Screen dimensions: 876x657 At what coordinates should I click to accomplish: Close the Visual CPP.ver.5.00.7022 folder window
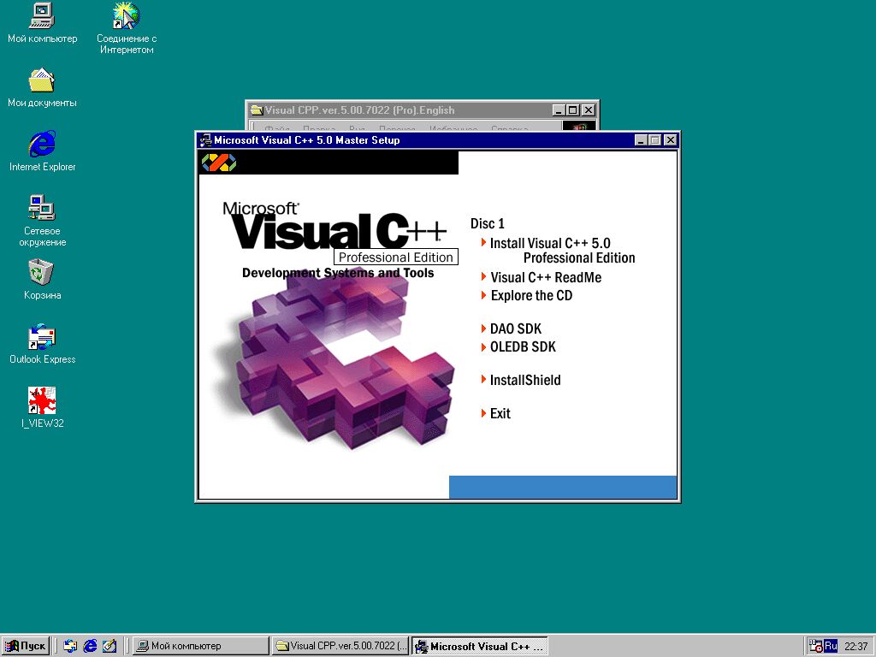pos(589,110)
